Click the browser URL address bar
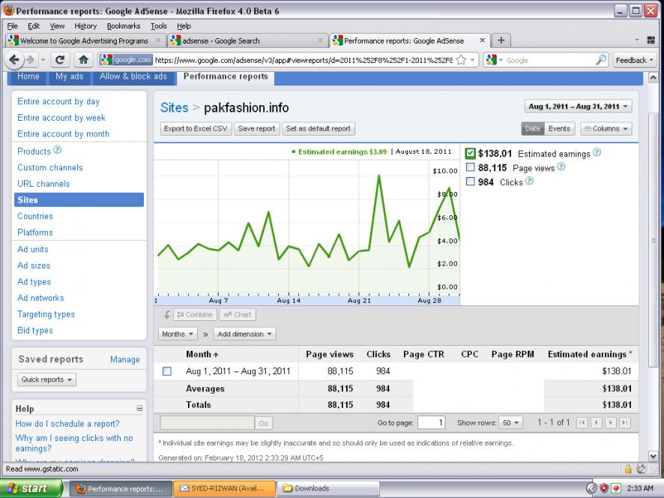Image resolution: width=664 pixels, height=498 pixels. tap(304, 60)
